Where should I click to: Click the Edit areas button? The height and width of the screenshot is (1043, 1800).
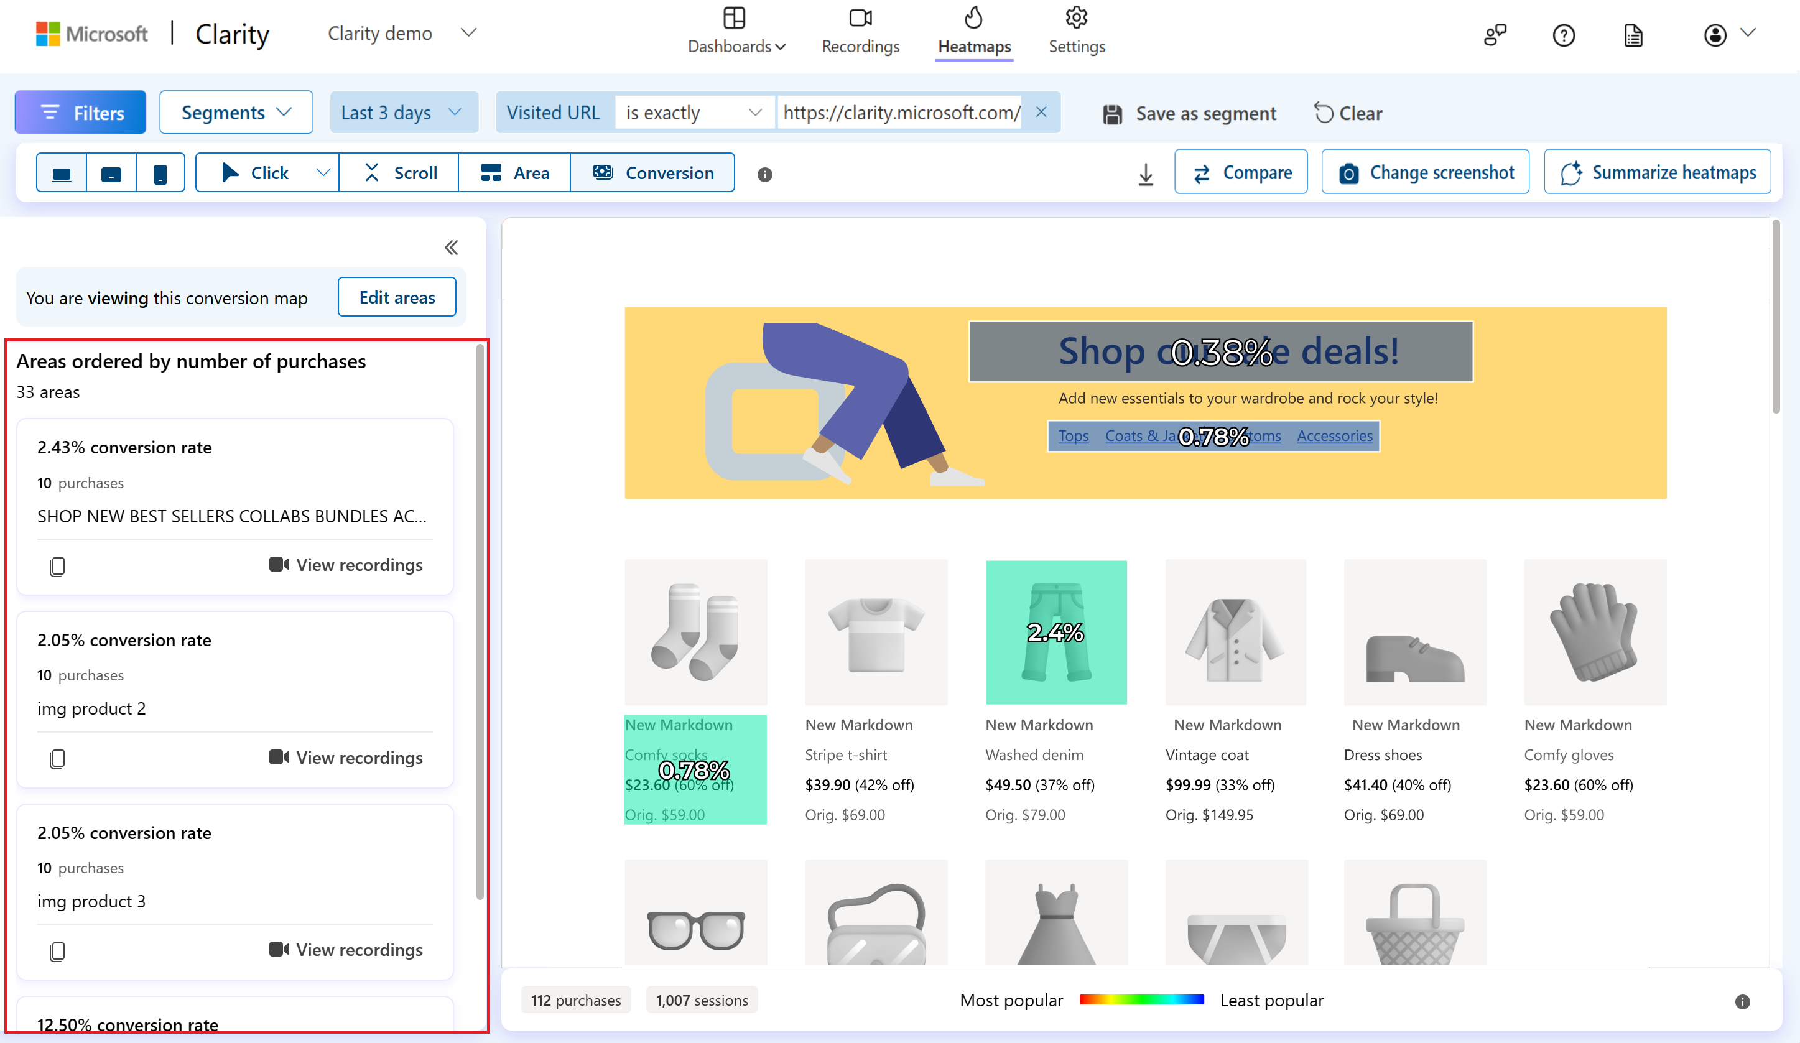396,297
